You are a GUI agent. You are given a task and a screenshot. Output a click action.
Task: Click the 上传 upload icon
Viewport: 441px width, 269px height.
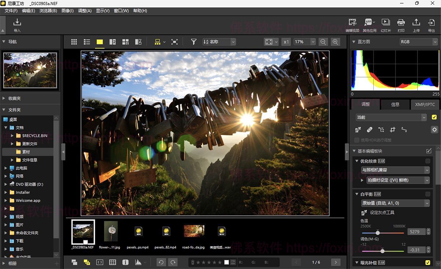tap(416, 23)
